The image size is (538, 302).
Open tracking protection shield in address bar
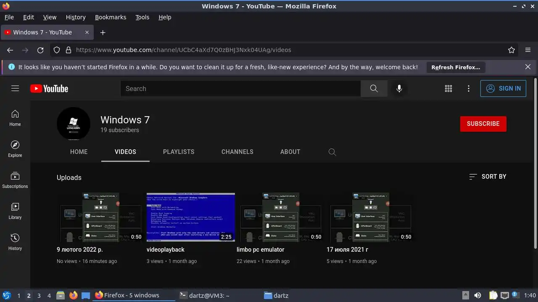pyautogui.click(x=57, y=50)
